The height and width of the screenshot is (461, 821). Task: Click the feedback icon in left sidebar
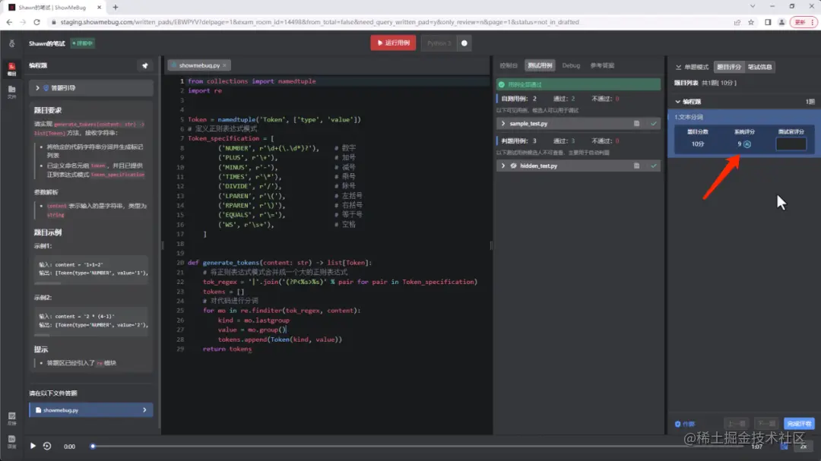(11, 418)
